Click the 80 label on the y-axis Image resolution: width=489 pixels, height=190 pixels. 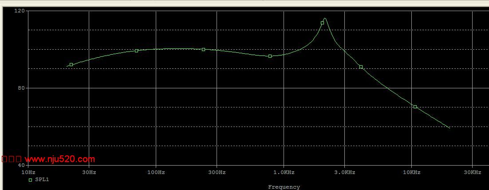pos(21,88)
